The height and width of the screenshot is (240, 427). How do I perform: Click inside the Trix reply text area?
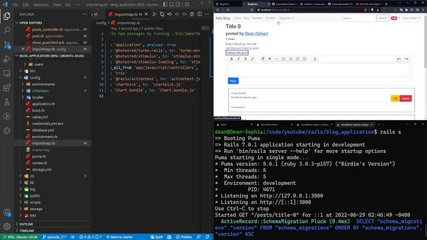319,70
